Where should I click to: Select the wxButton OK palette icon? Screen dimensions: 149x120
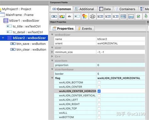[x=54, y=16]
